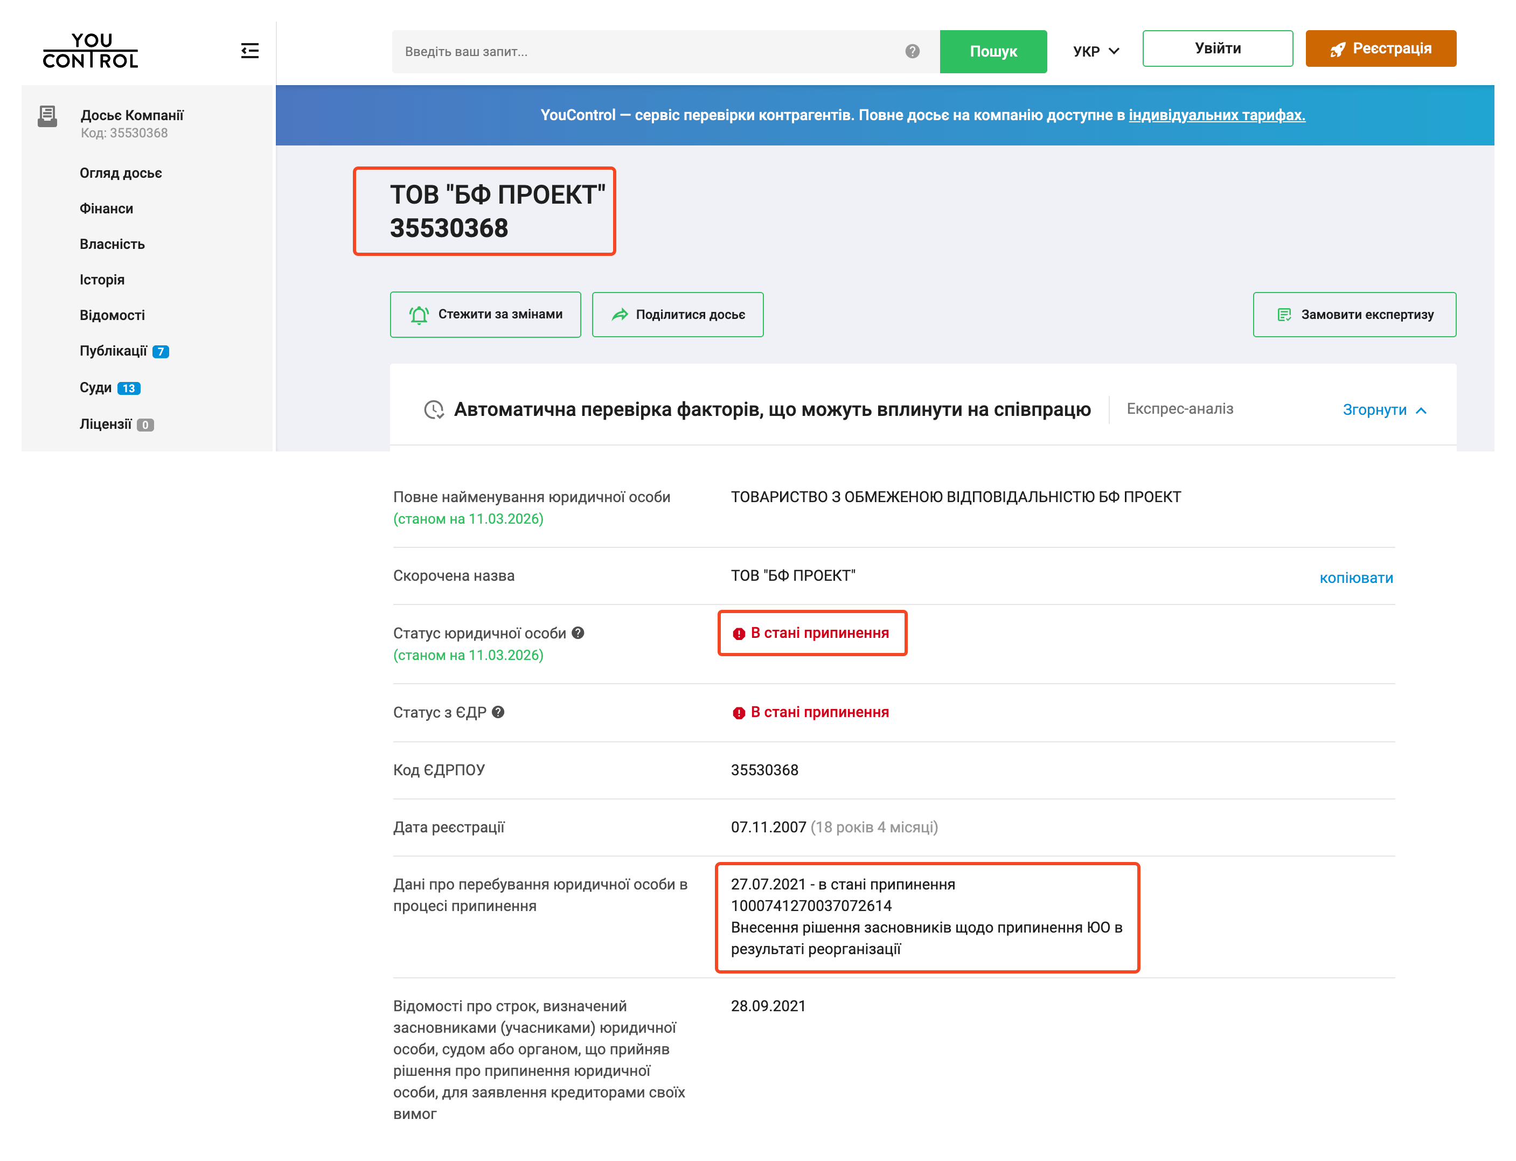Click the bell icon on Стежити за змінами

click(420, 315)
